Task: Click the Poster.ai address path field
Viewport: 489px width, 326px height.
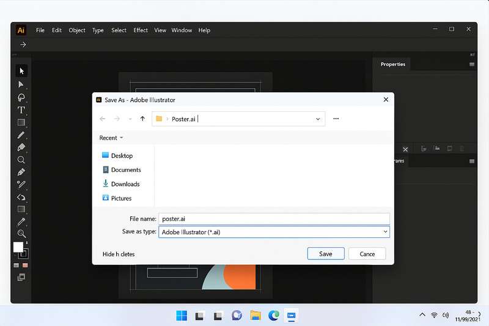Action: pos(238,119)
